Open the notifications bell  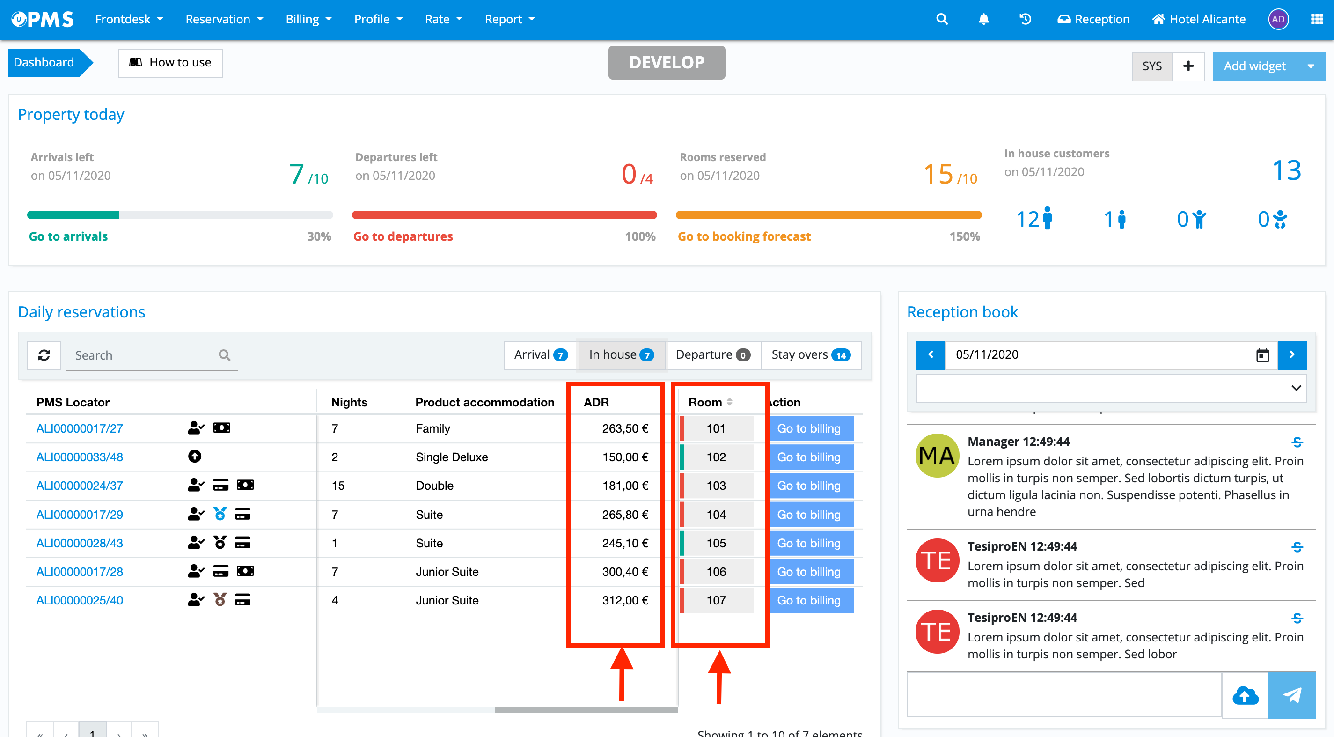tap(983, 19)
